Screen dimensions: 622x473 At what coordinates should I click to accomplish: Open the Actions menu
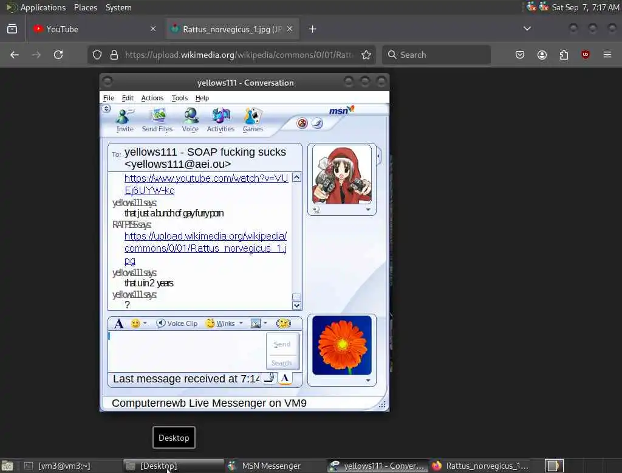(x=152, y=98)
